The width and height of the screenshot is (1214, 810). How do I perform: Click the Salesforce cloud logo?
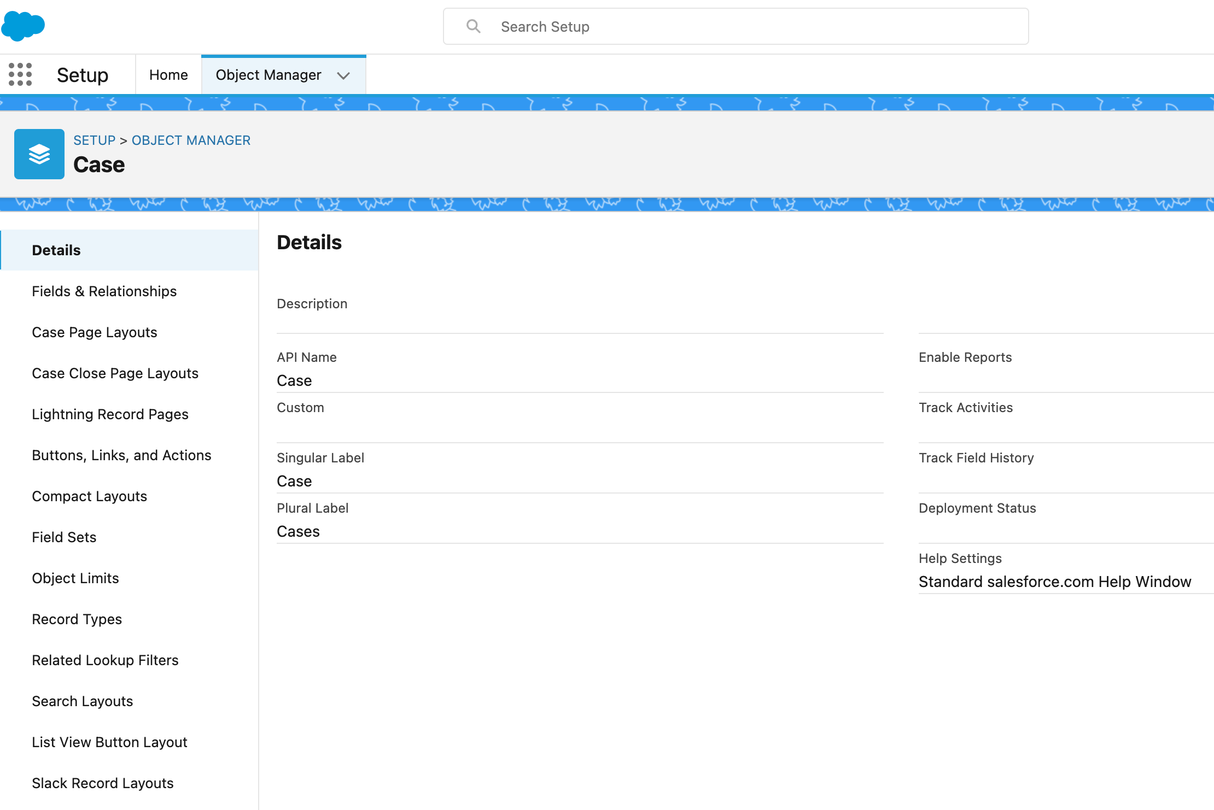click(25, 25)
